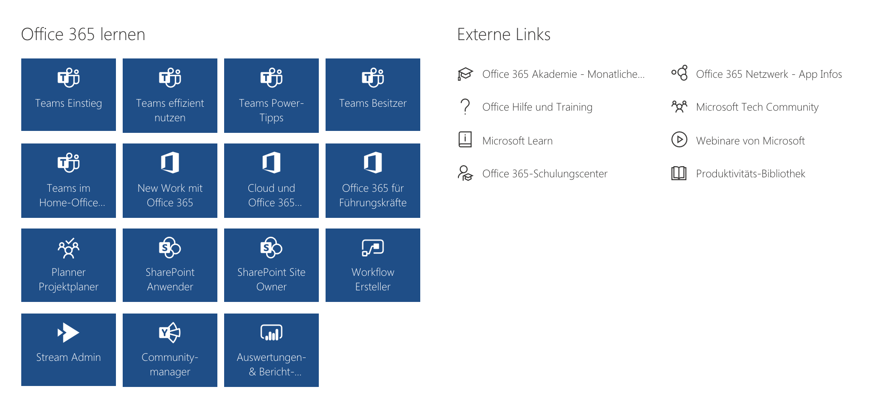Click the Yammer icon on Communitymanager tile
Screen dimensions: 883x400
(x=170, y=332)
